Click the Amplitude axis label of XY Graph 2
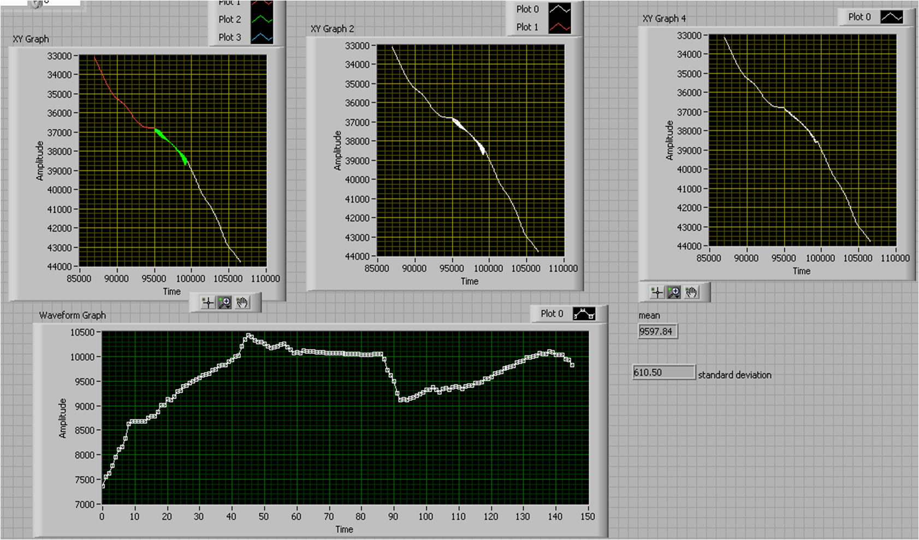This screenshot has width=919, height=540. click(x=337, y=151)
